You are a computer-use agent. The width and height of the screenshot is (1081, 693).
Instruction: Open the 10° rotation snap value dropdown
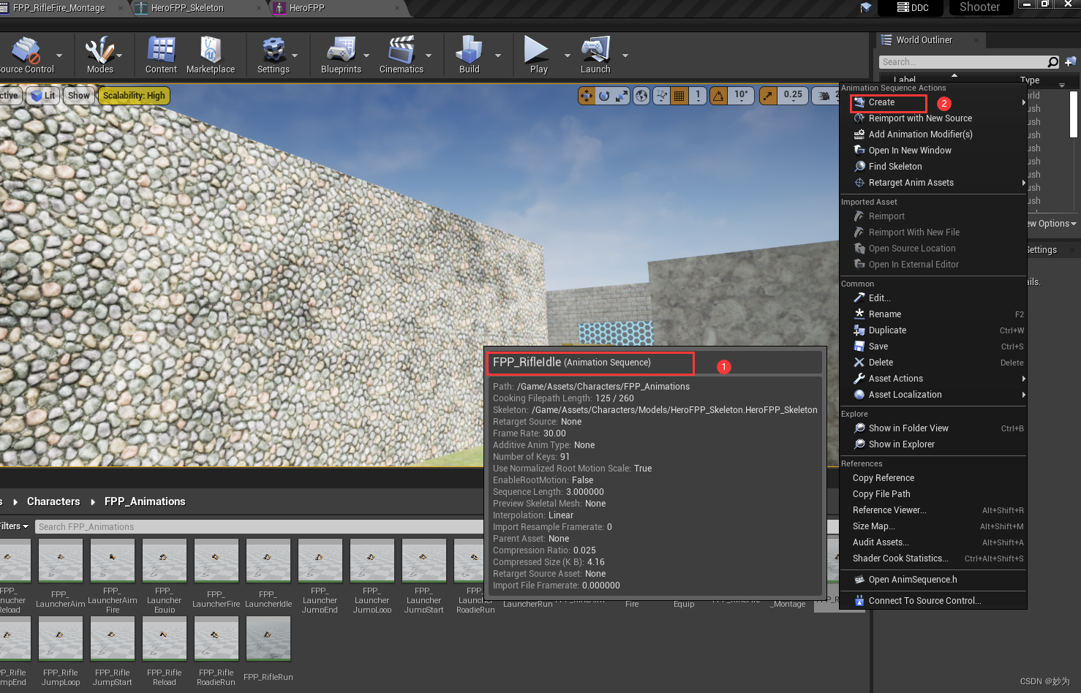[742, 96]
